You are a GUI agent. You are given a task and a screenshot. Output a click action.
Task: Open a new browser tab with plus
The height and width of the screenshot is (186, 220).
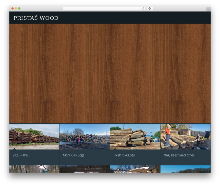coord(209,10)
